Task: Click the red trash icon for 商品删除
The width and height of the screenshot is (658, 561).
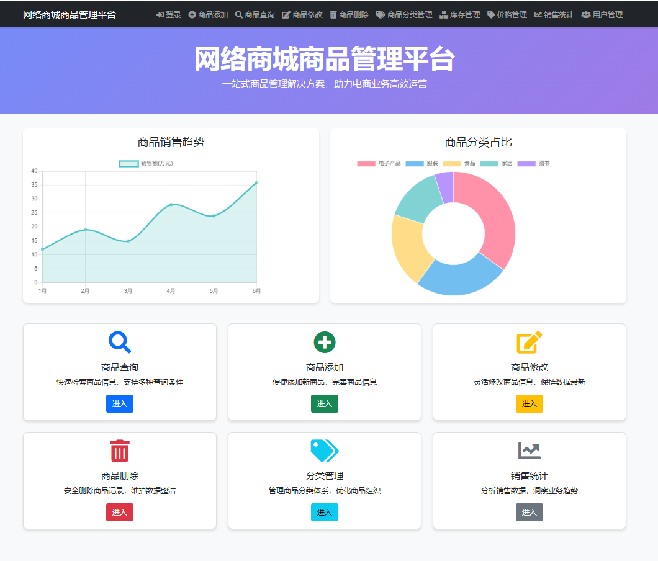Action: pos(119,451)
